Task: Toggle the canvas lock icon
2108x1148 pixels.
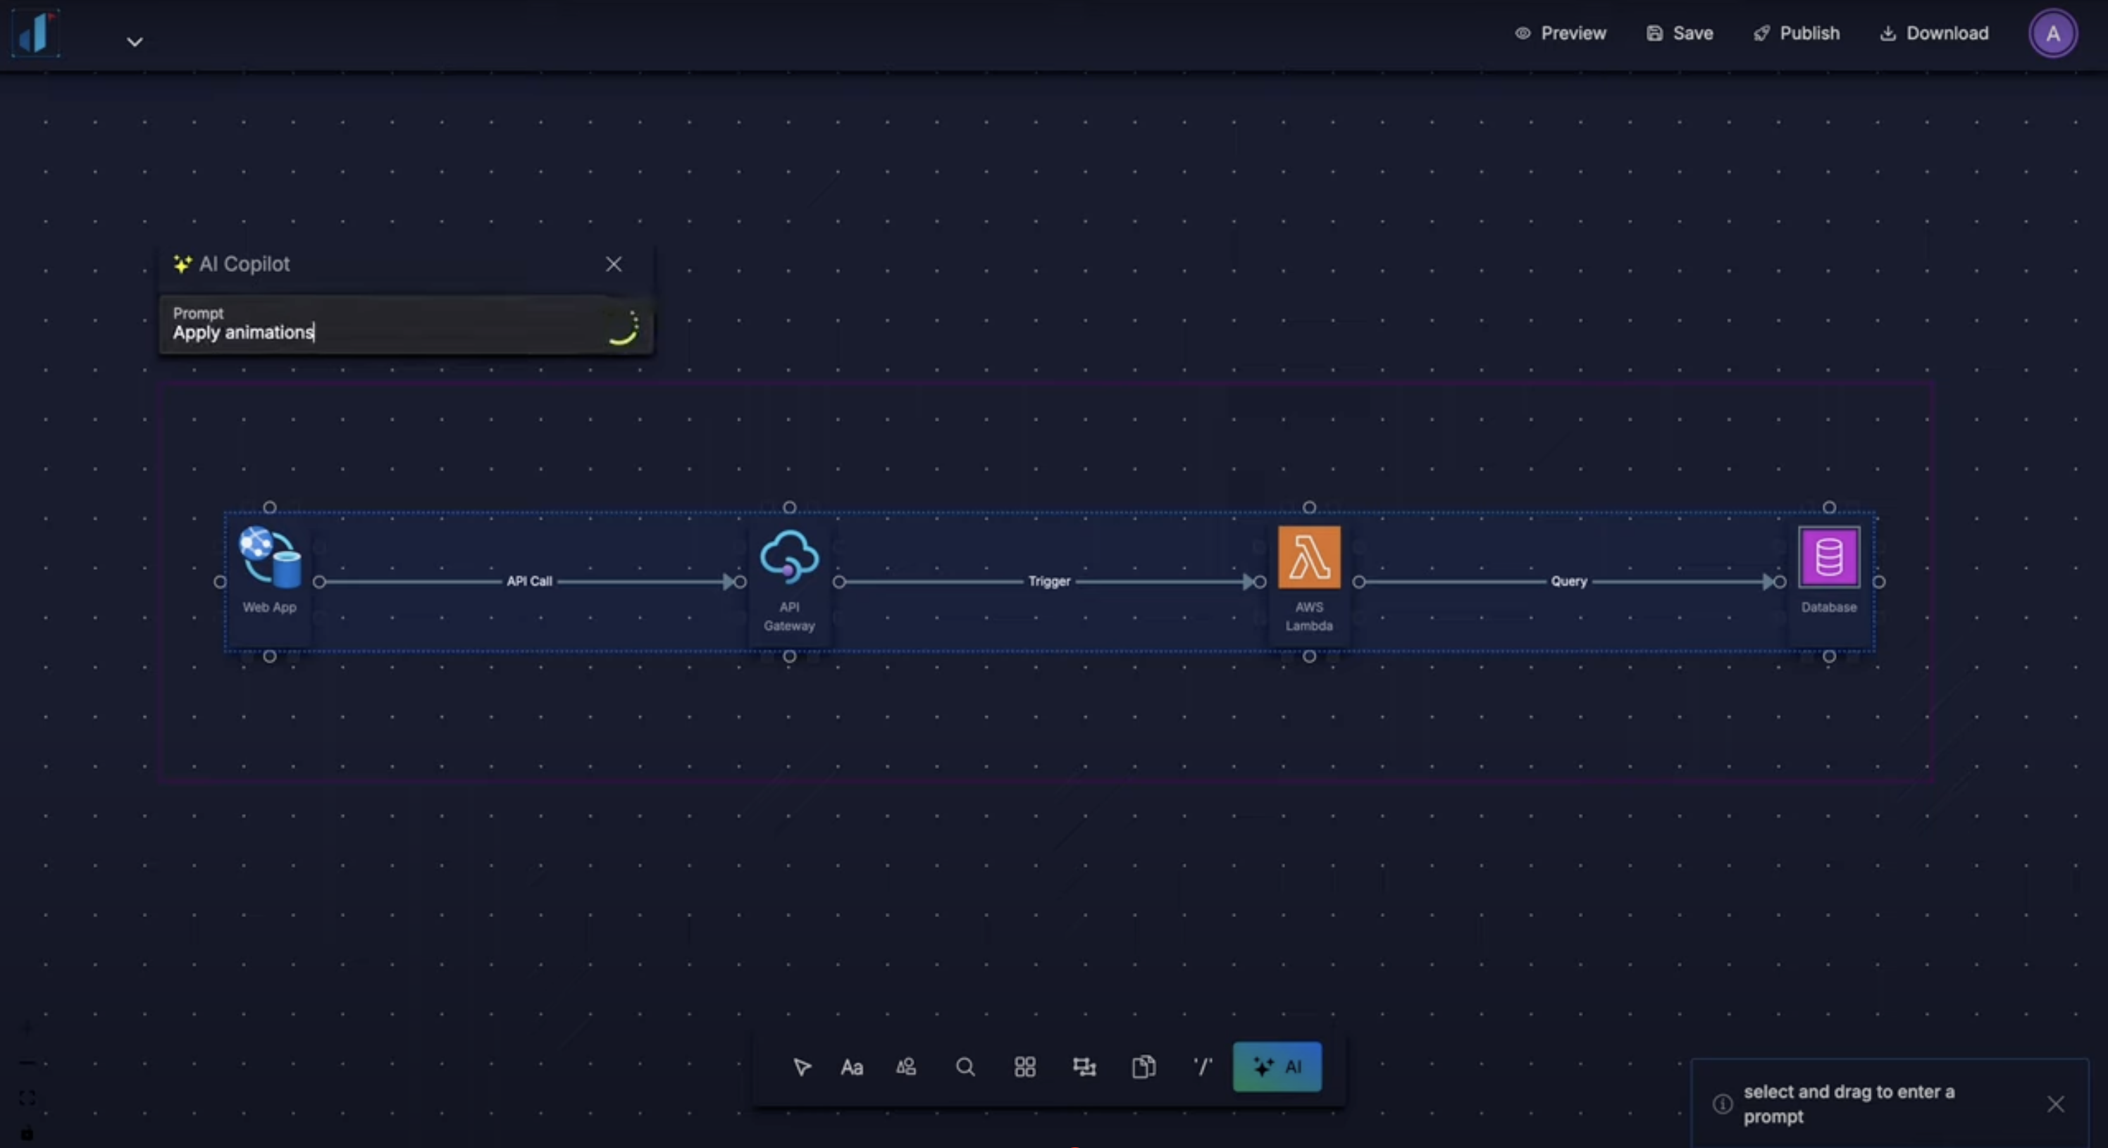Action: (27, 1133)
